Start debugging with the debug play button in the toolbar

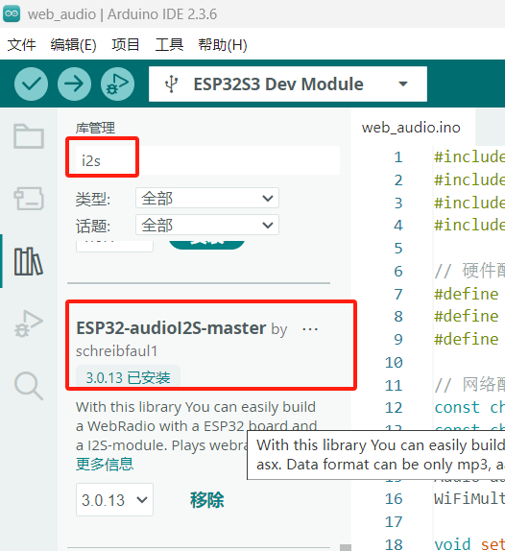pos(117,84)
